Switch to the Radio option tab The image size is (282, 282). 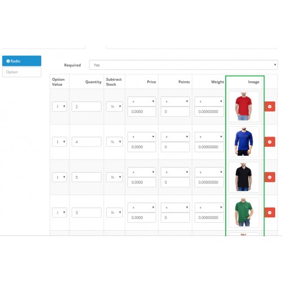tap(21, 61)
